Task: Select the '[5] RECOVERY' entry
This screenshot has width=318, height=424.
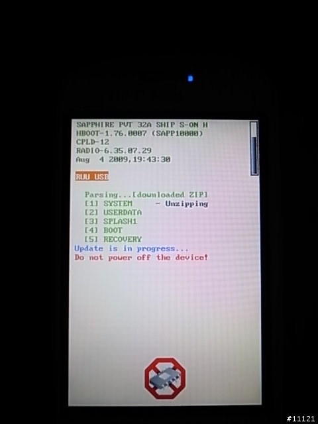Action: [x=113, y=239]
